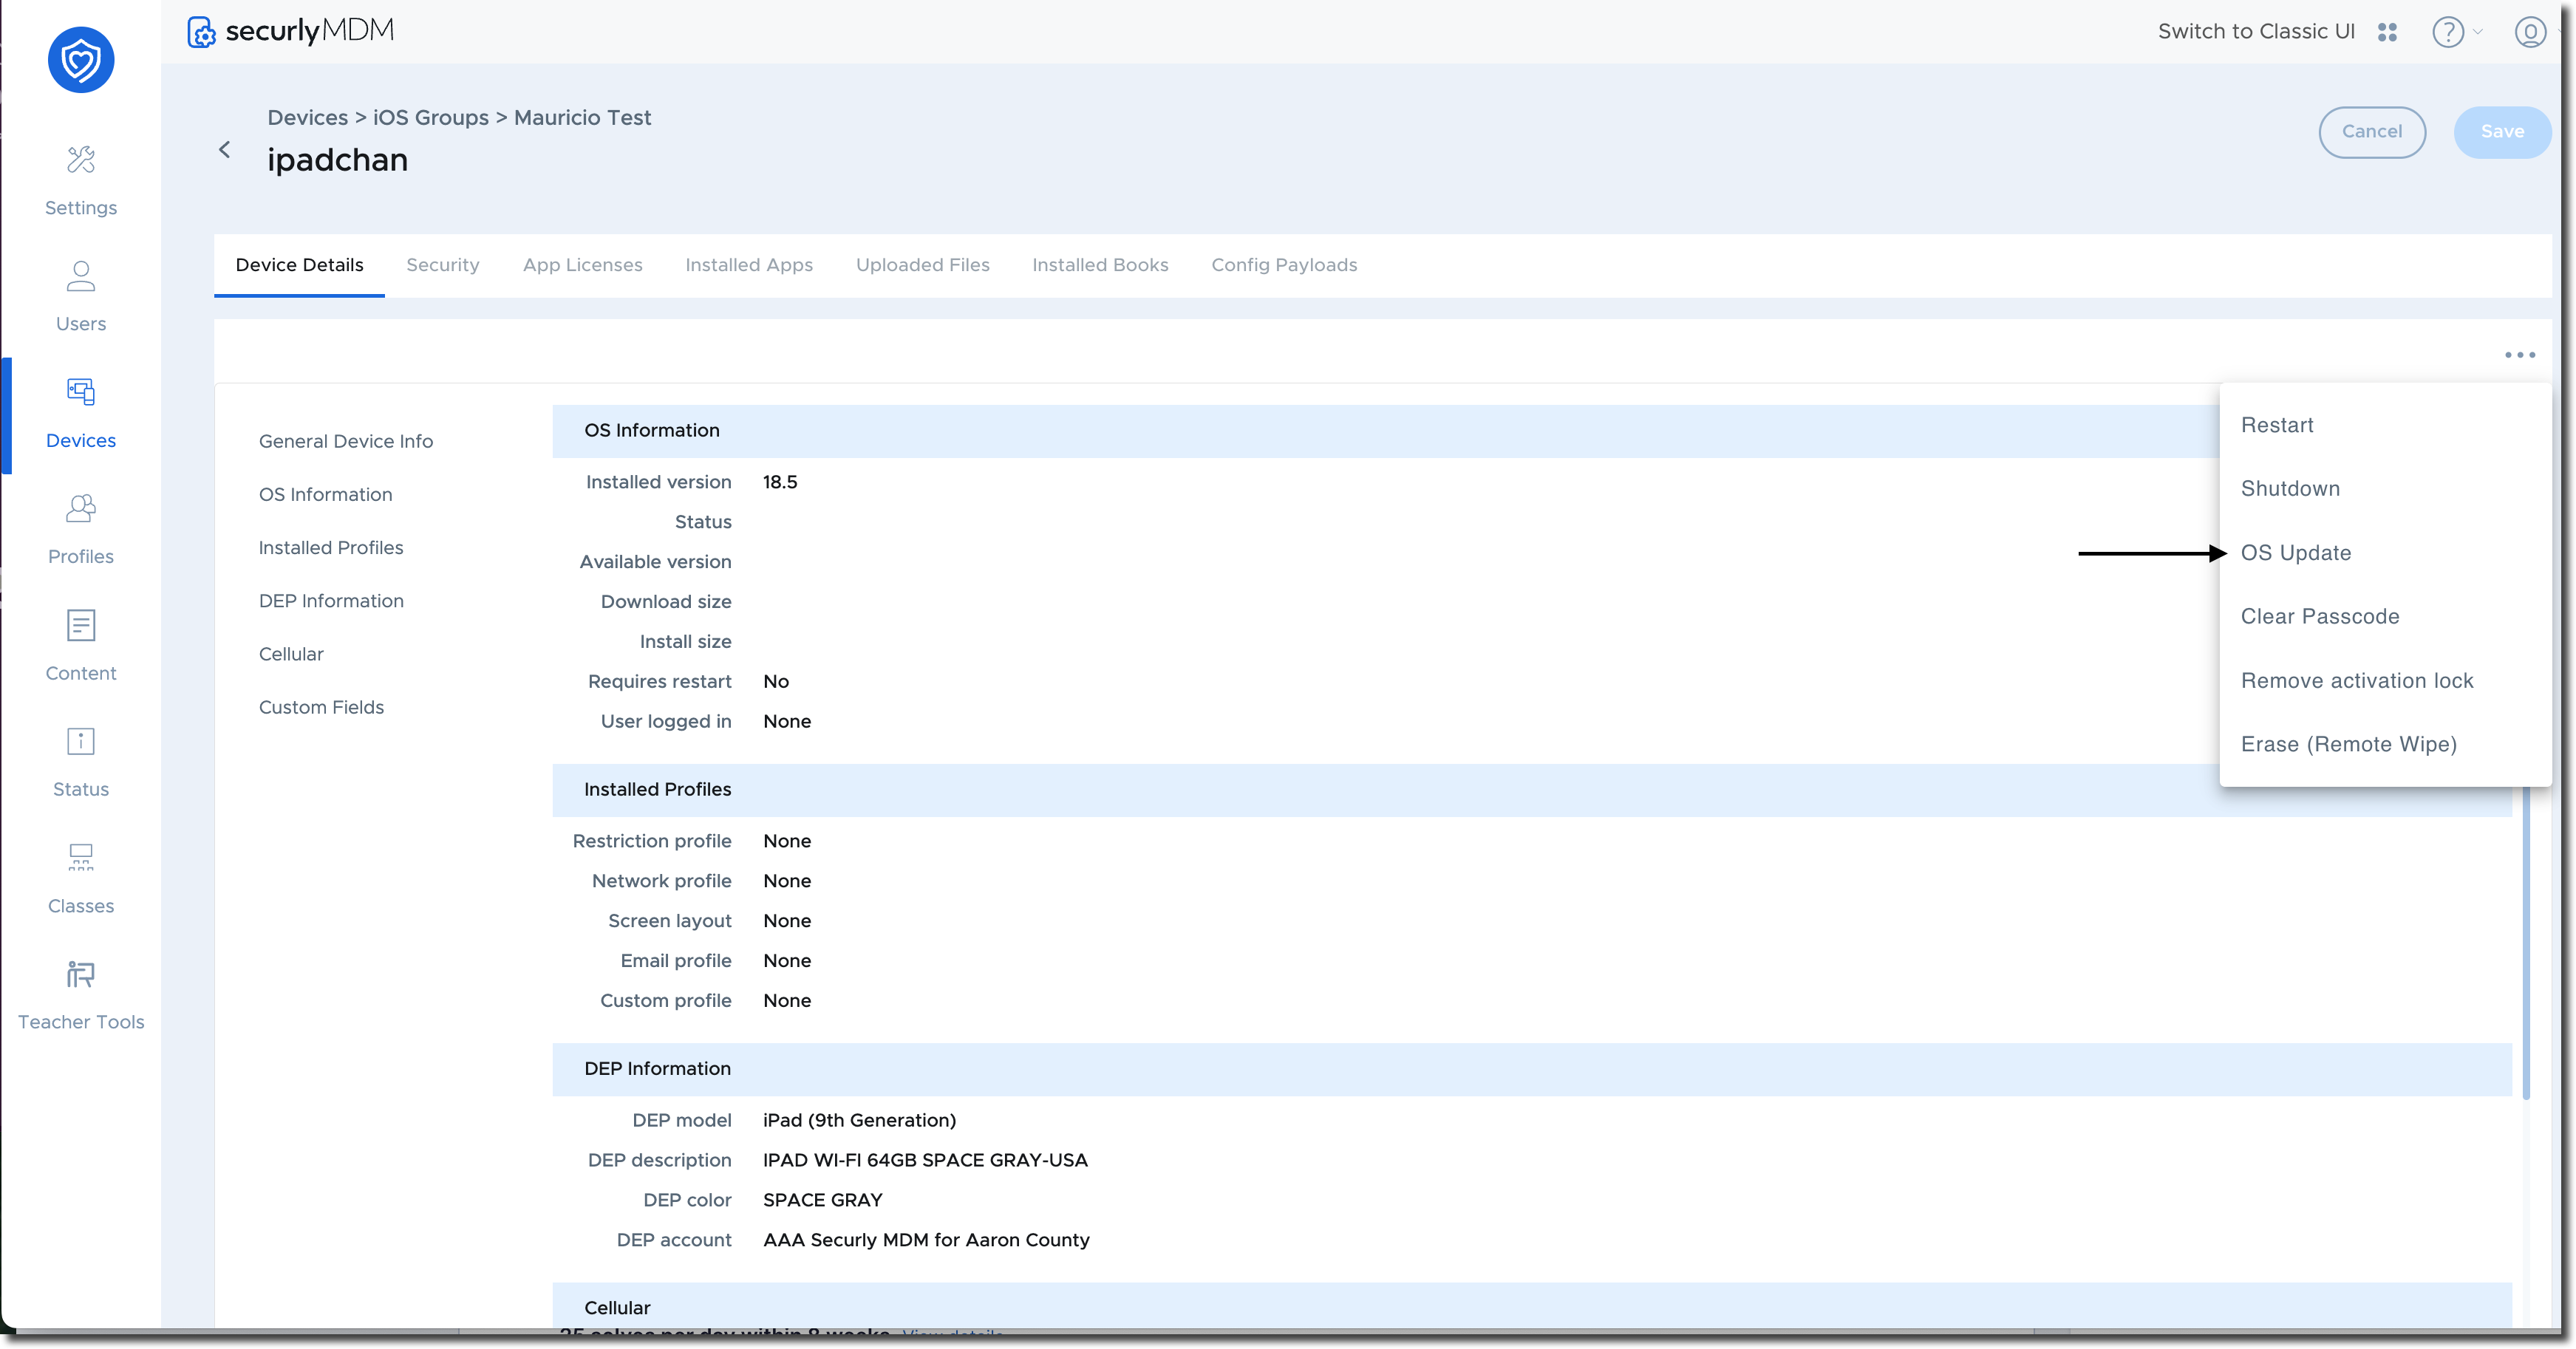This screenshot has width=2576, height=1349.
Task: Jump to Installed Profiles in side navigation
Action: pos(331,548)
